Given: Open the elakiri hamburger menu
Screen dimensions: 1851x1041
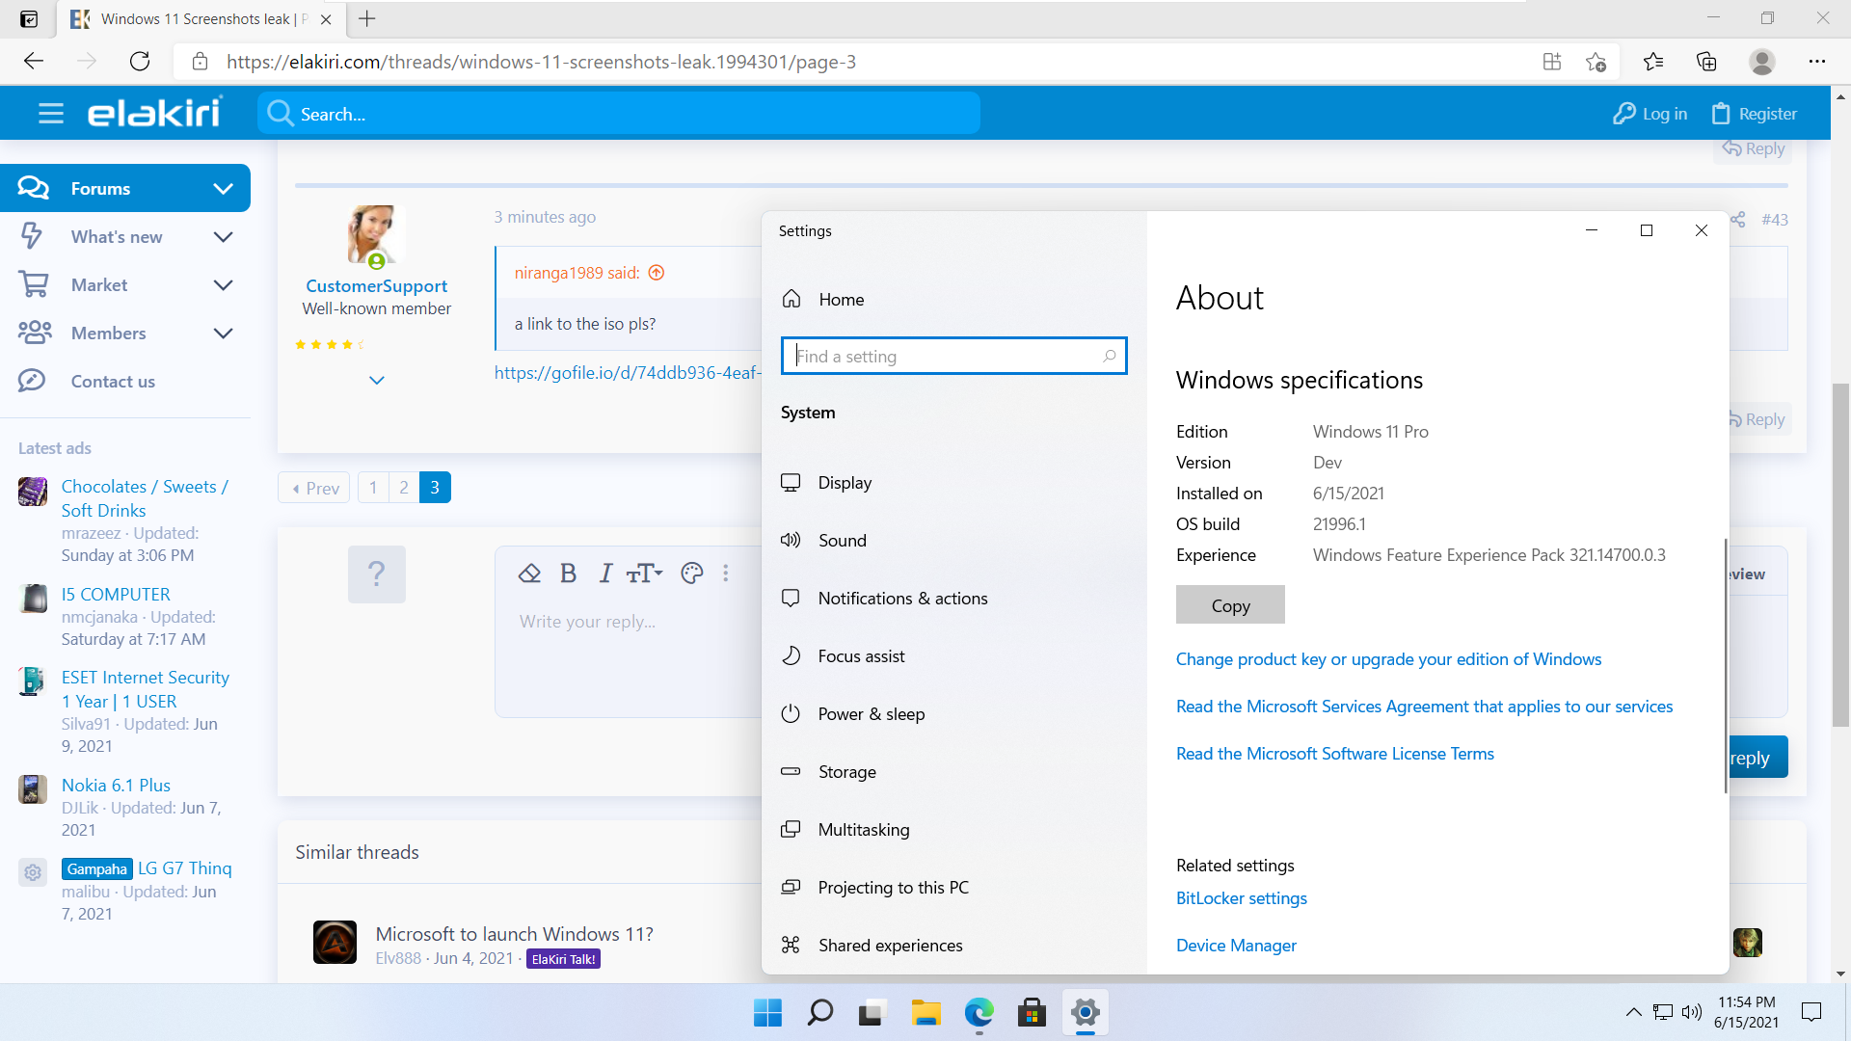Looking at the screenshot, I should point(51,114).
